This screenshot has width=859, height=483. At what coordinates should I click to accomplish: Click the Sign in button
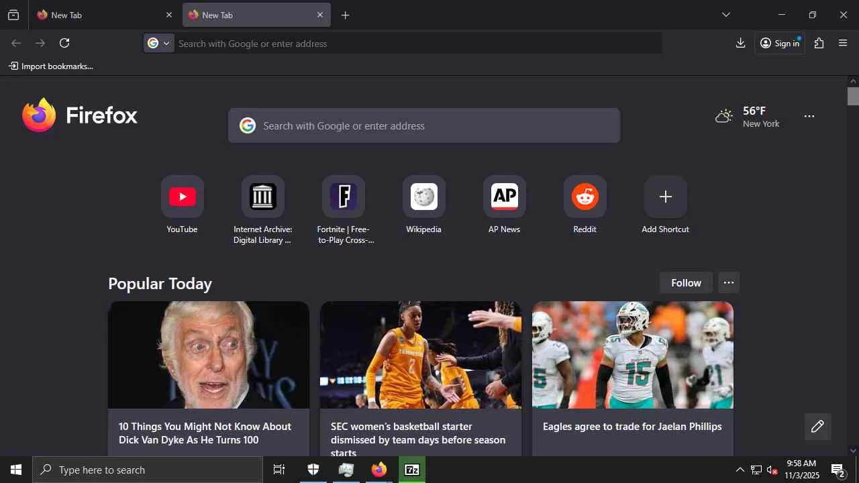point(780,43)
